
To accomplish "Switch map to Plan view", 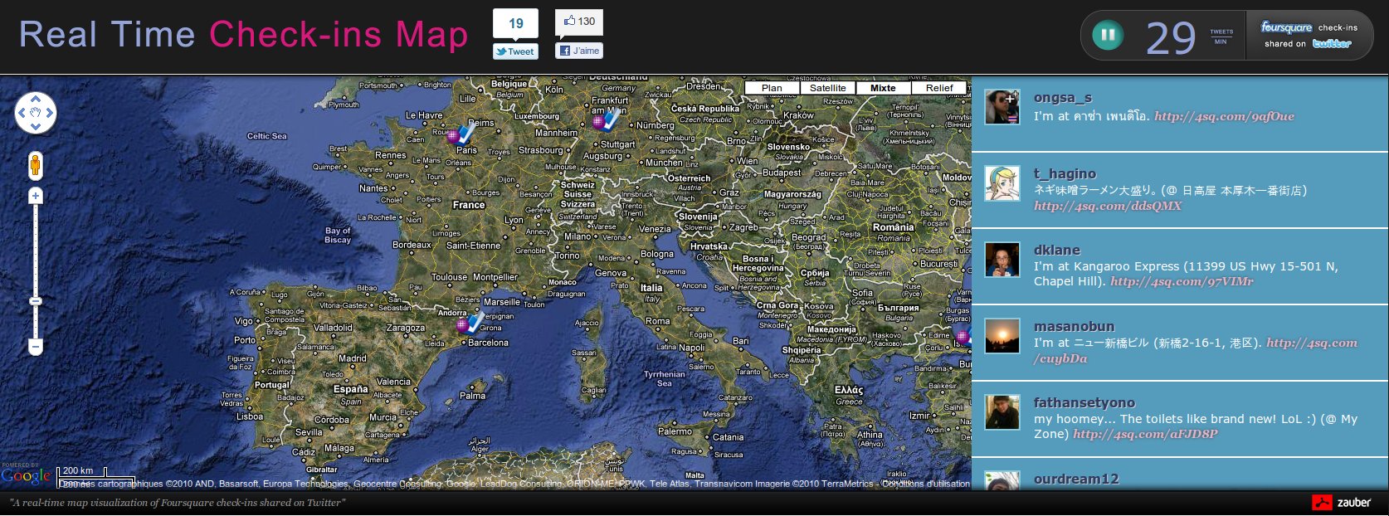I will click(x=772, y=88).
